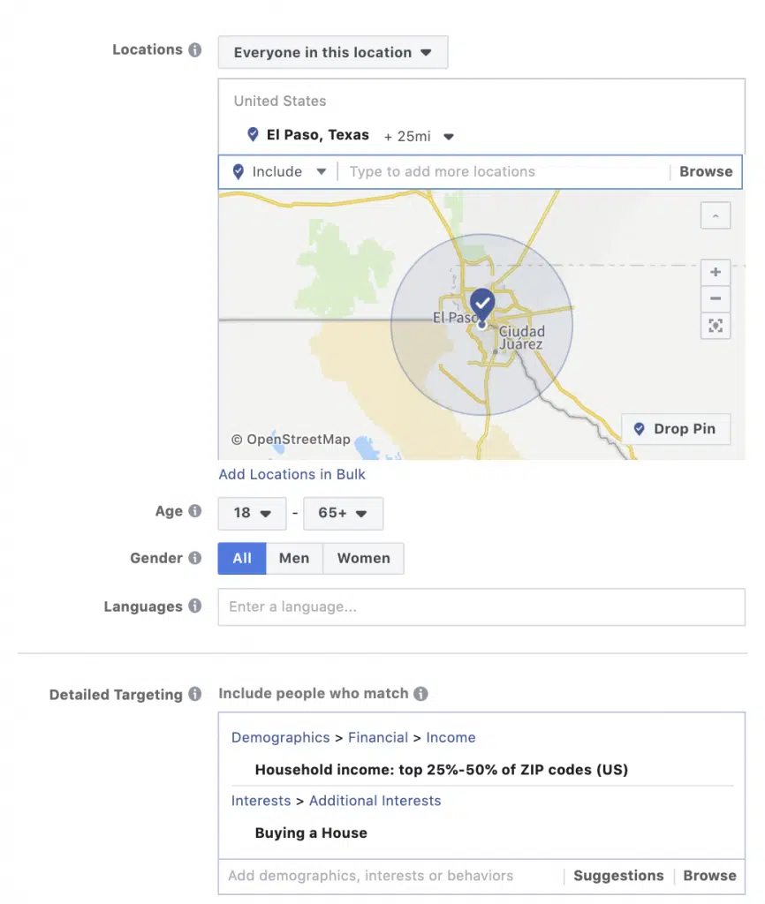Zoom out on the map
This screenshot has height=904, width=765.
tap(716, 298)
